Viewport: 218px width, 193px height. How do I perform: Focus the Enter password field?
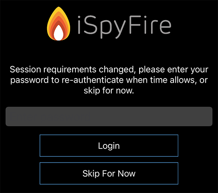click(109, 116)
